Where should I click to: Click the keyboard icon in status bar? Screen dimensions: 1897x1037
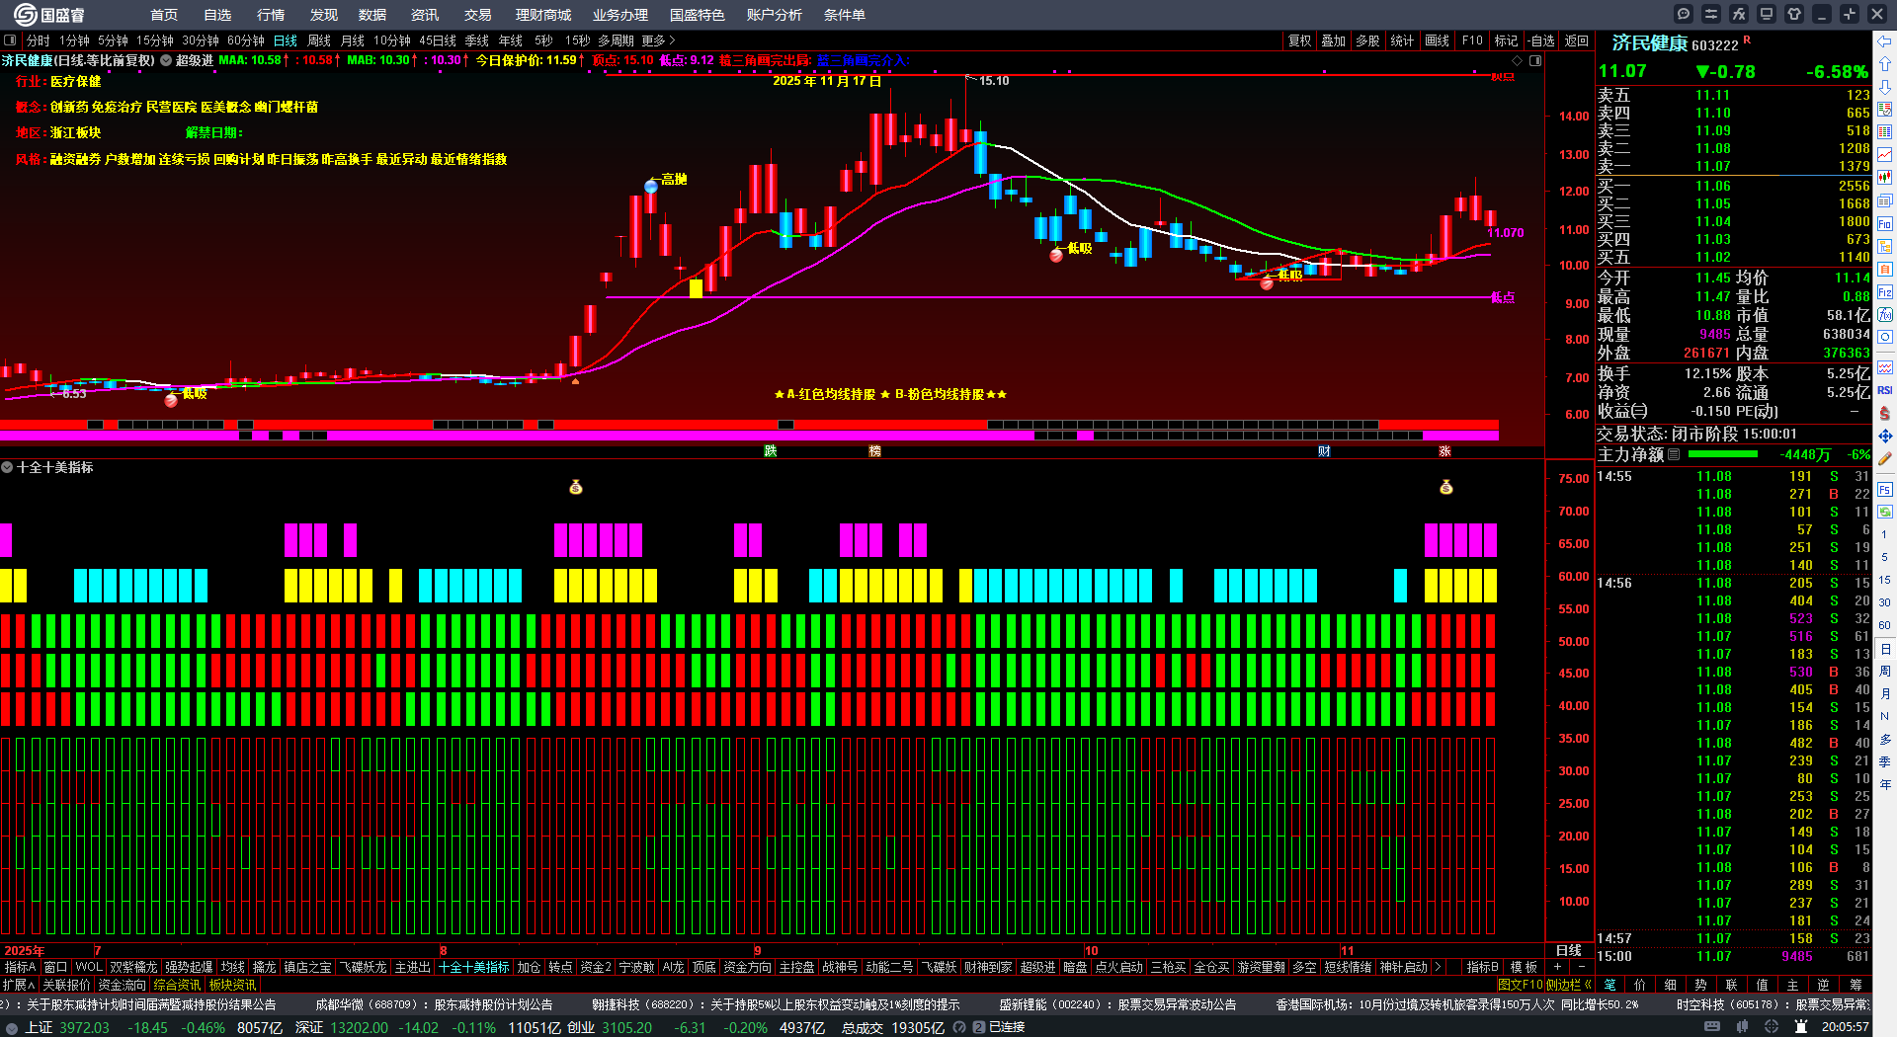pos(1711,1027)
